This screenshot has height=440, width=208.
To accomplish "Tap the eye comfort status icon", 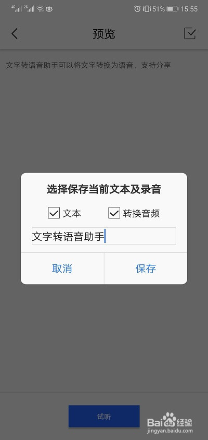I will point(49,9).
